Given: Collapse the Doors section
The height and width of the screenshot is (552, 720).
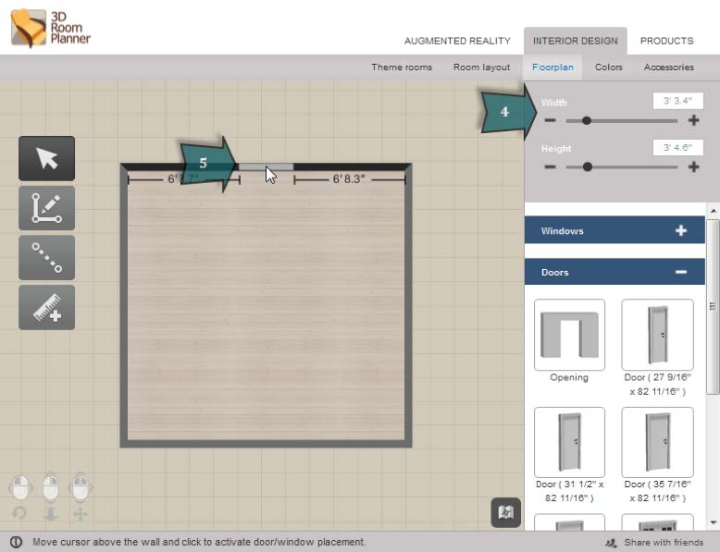Looking at the screenshot, I should pyautogui.click(x=614, y=272).
